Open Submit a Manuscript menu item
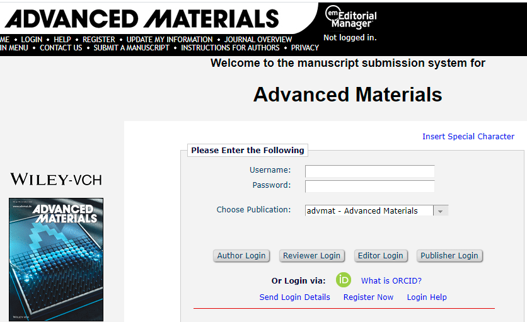The height and width of the screenshot is (322, 527). [x=131, y=48]
